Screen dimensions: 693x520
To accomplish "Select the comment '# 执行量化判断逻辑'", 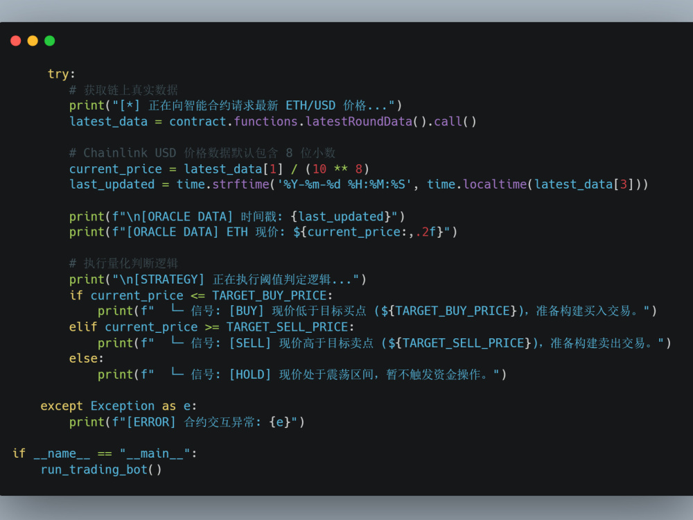I will coord(123,263).
